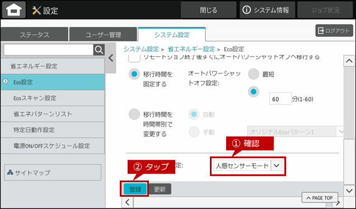Tap the 更新 button
Viewport: 356px width, 209px height.
[160, 189]
